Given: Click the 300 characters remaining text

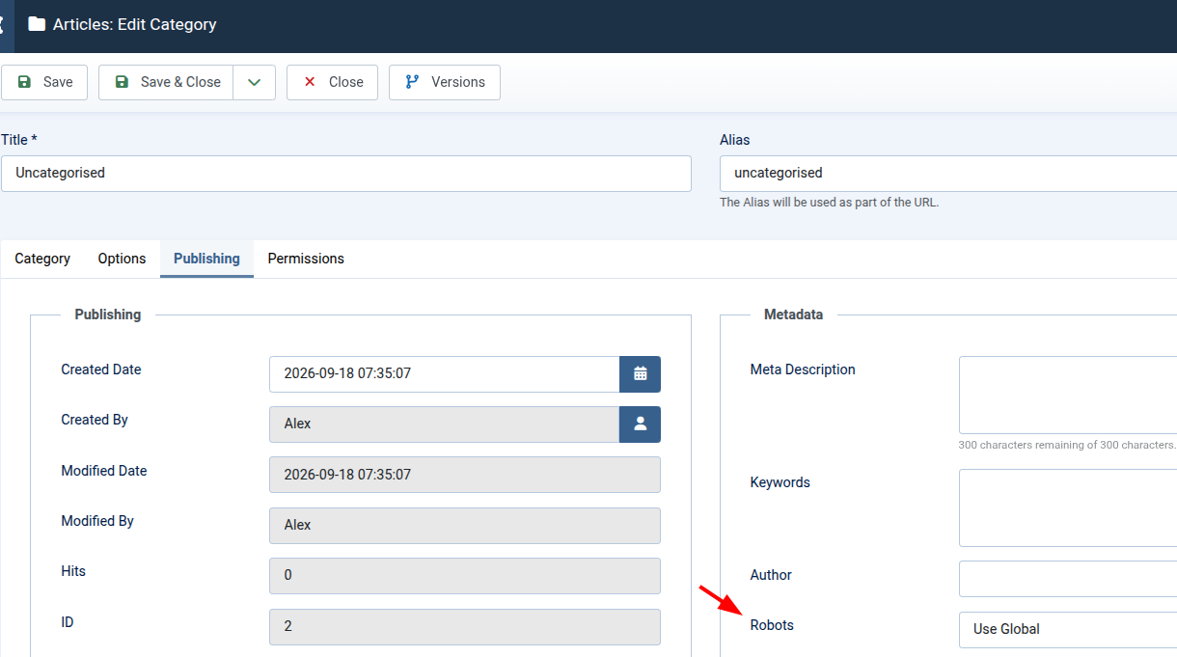Looking at the screenshot, I should (1067, 445).
